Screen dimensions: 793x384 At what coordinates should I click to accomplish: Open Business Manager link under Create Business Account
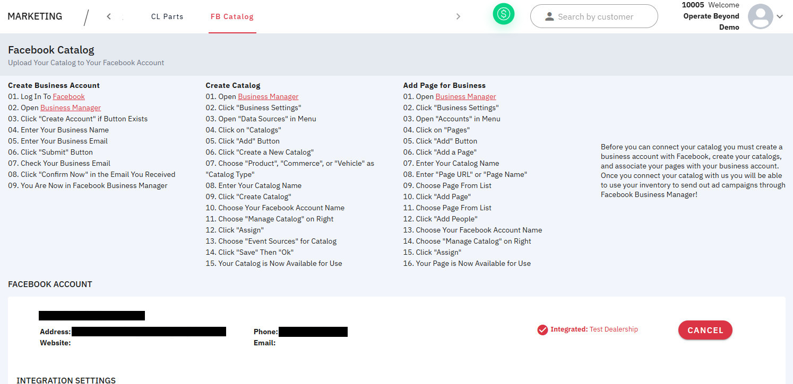pos(71,108)
